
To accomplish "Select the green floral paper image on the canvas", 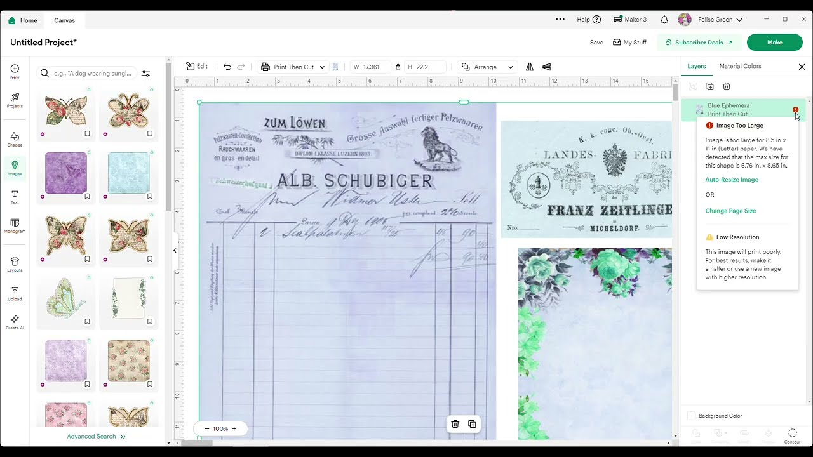I will point(595,343).
